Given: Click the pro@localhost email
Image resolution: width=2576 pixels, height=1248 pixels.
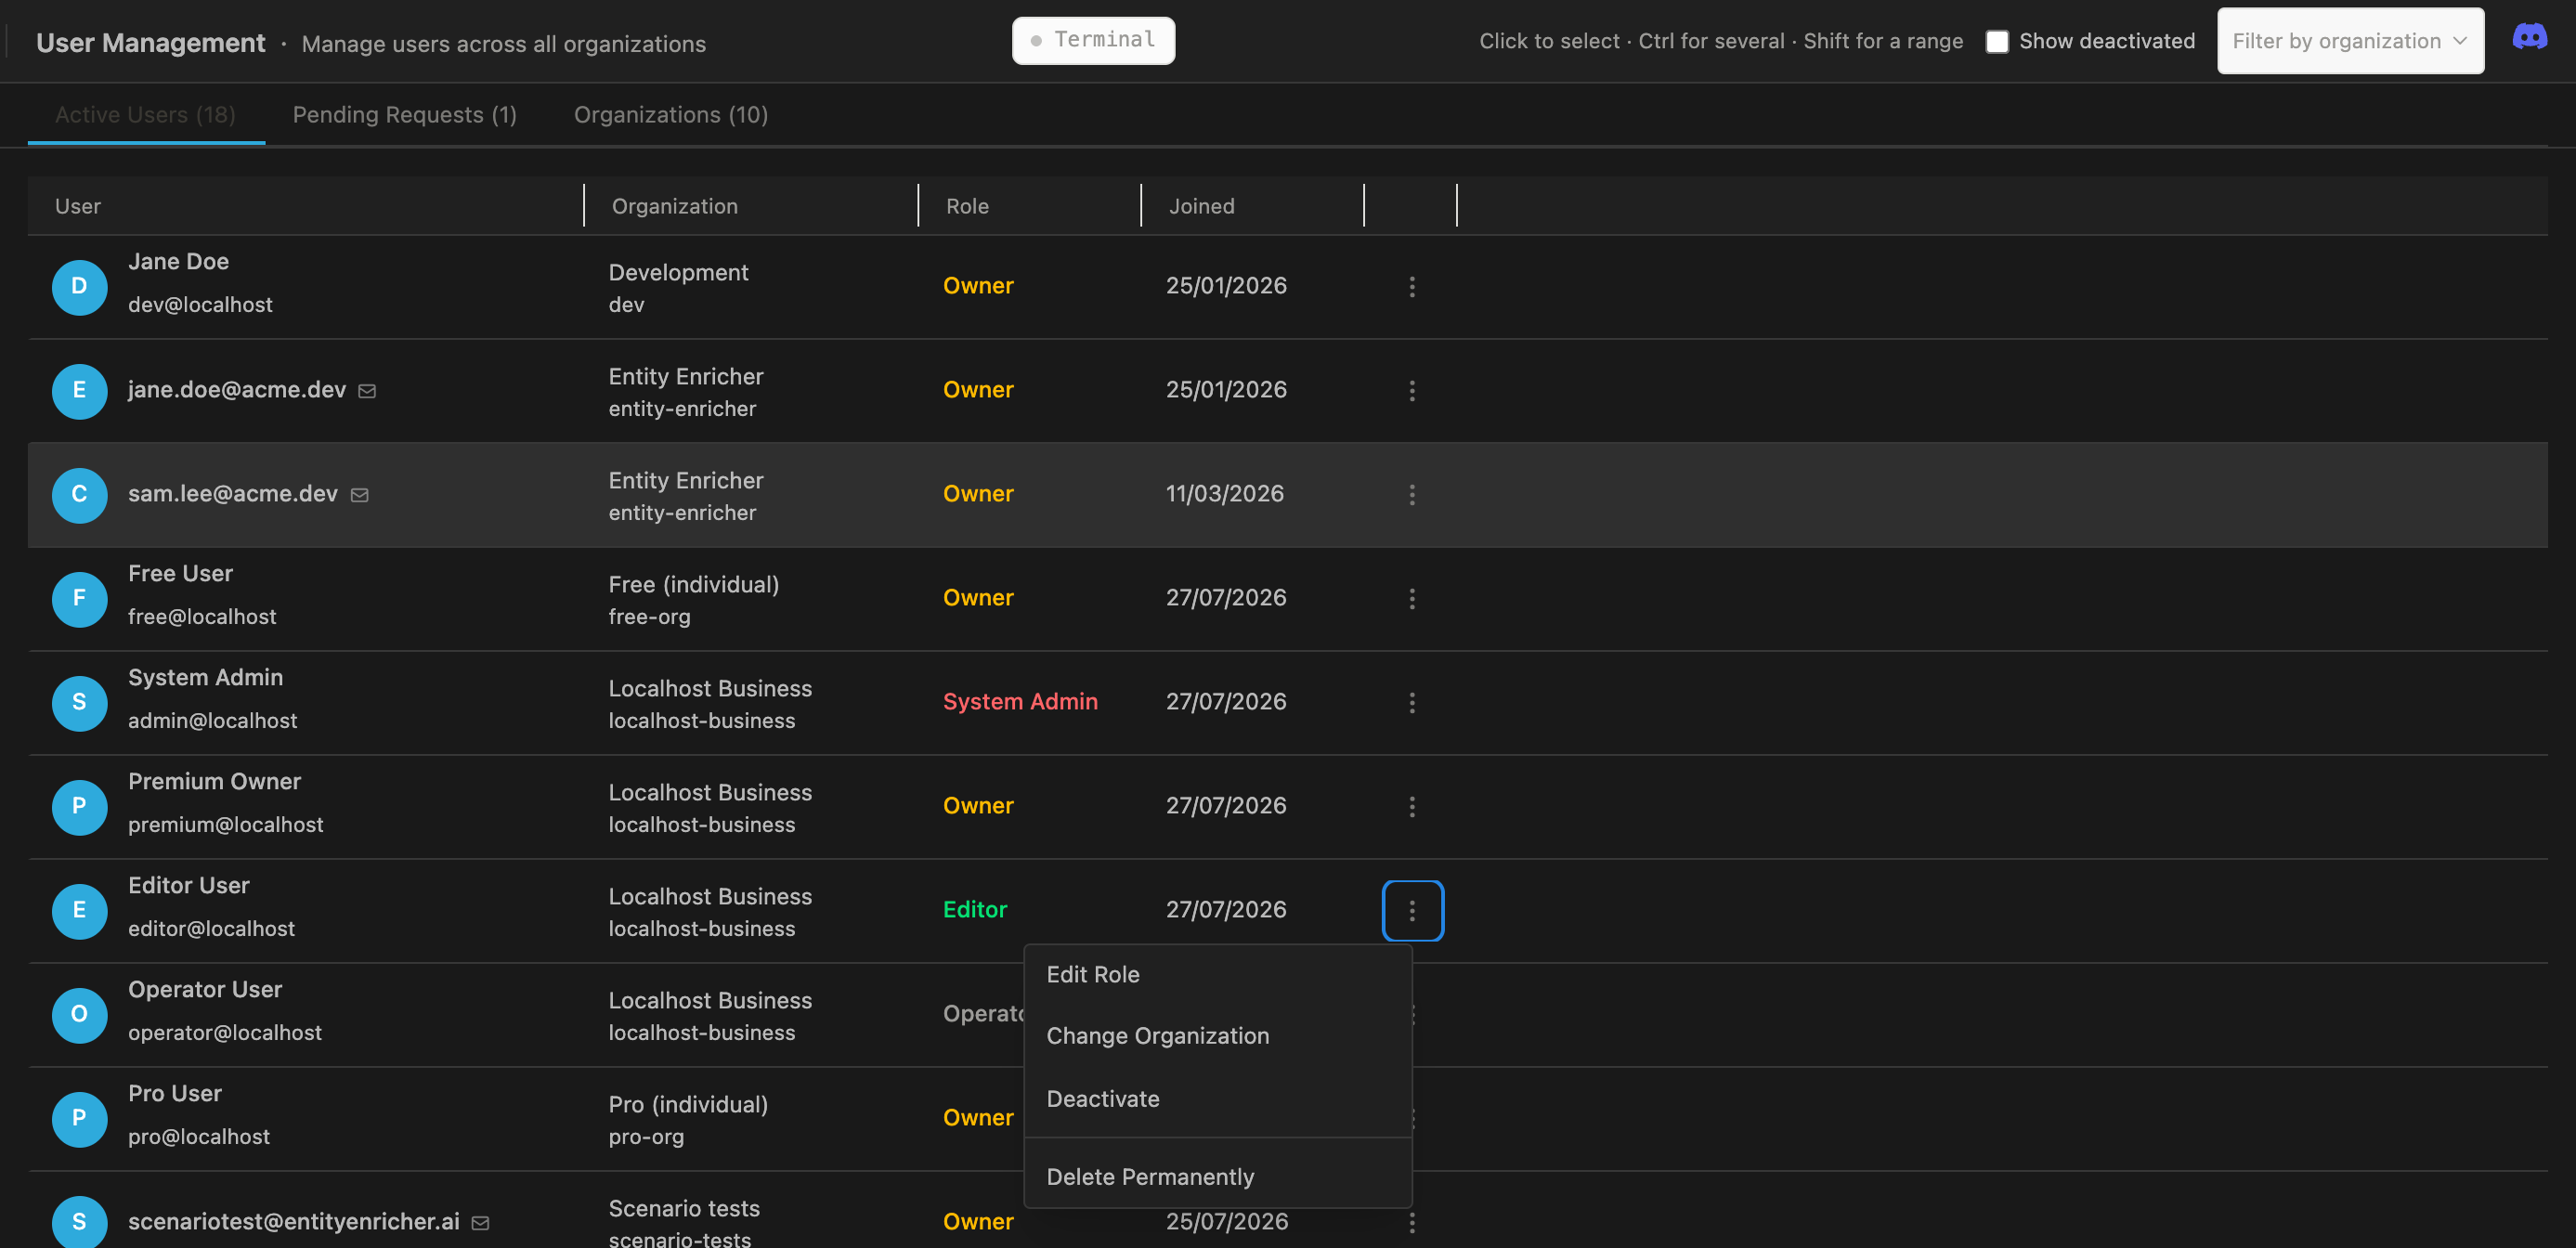Looking at the screenshot, I should 199,1137.
